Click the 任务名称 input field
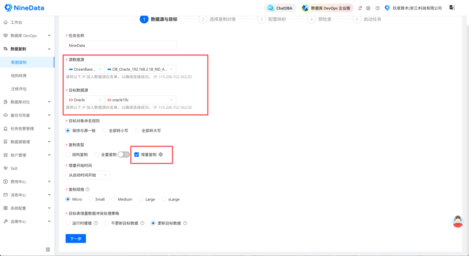 [121, 45]
